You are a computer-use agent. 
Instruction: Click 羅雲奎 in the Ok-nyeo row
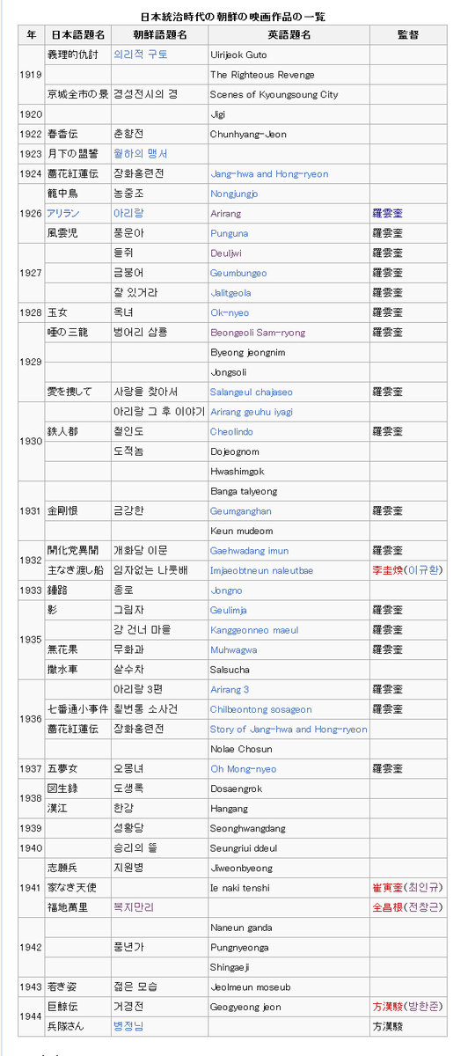coord(388,313)
